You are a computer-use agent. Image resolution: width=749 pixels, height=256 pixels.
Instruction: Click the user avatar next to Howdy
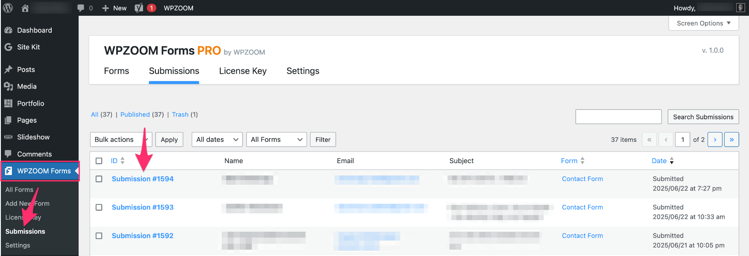tap(740, 8)
